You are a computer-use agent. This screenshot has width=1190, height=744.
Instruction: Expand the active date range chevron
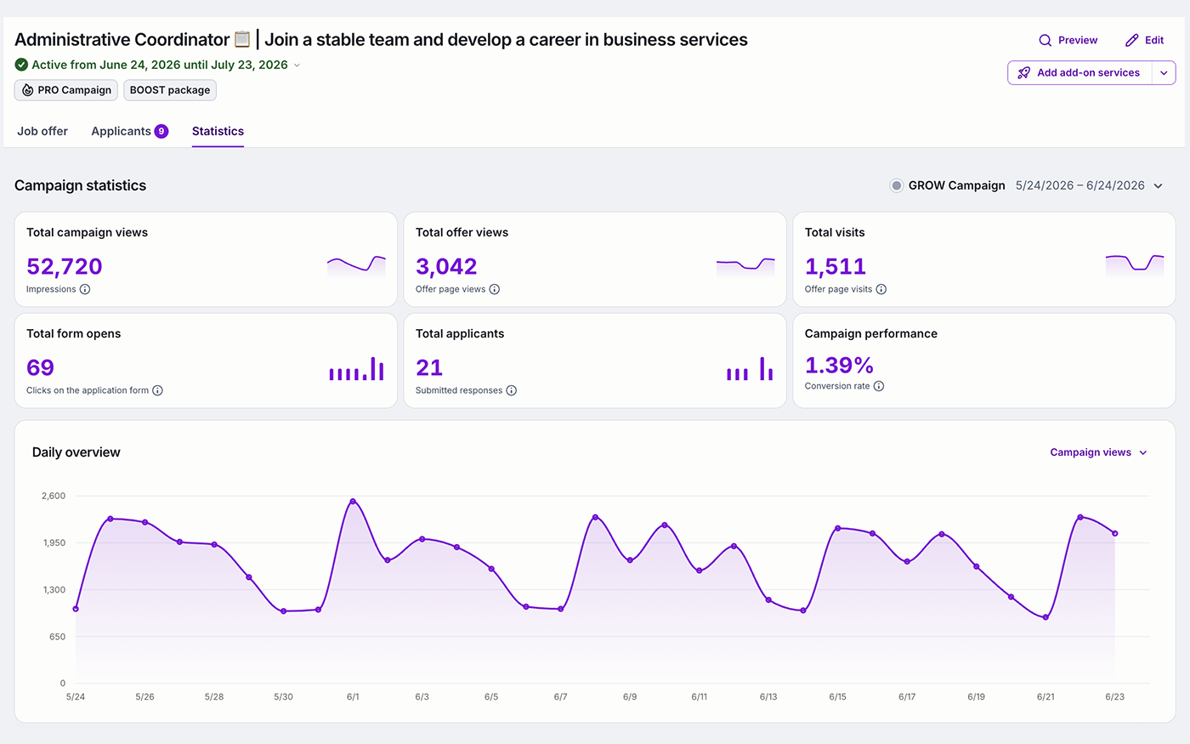[x=297, y=65]
